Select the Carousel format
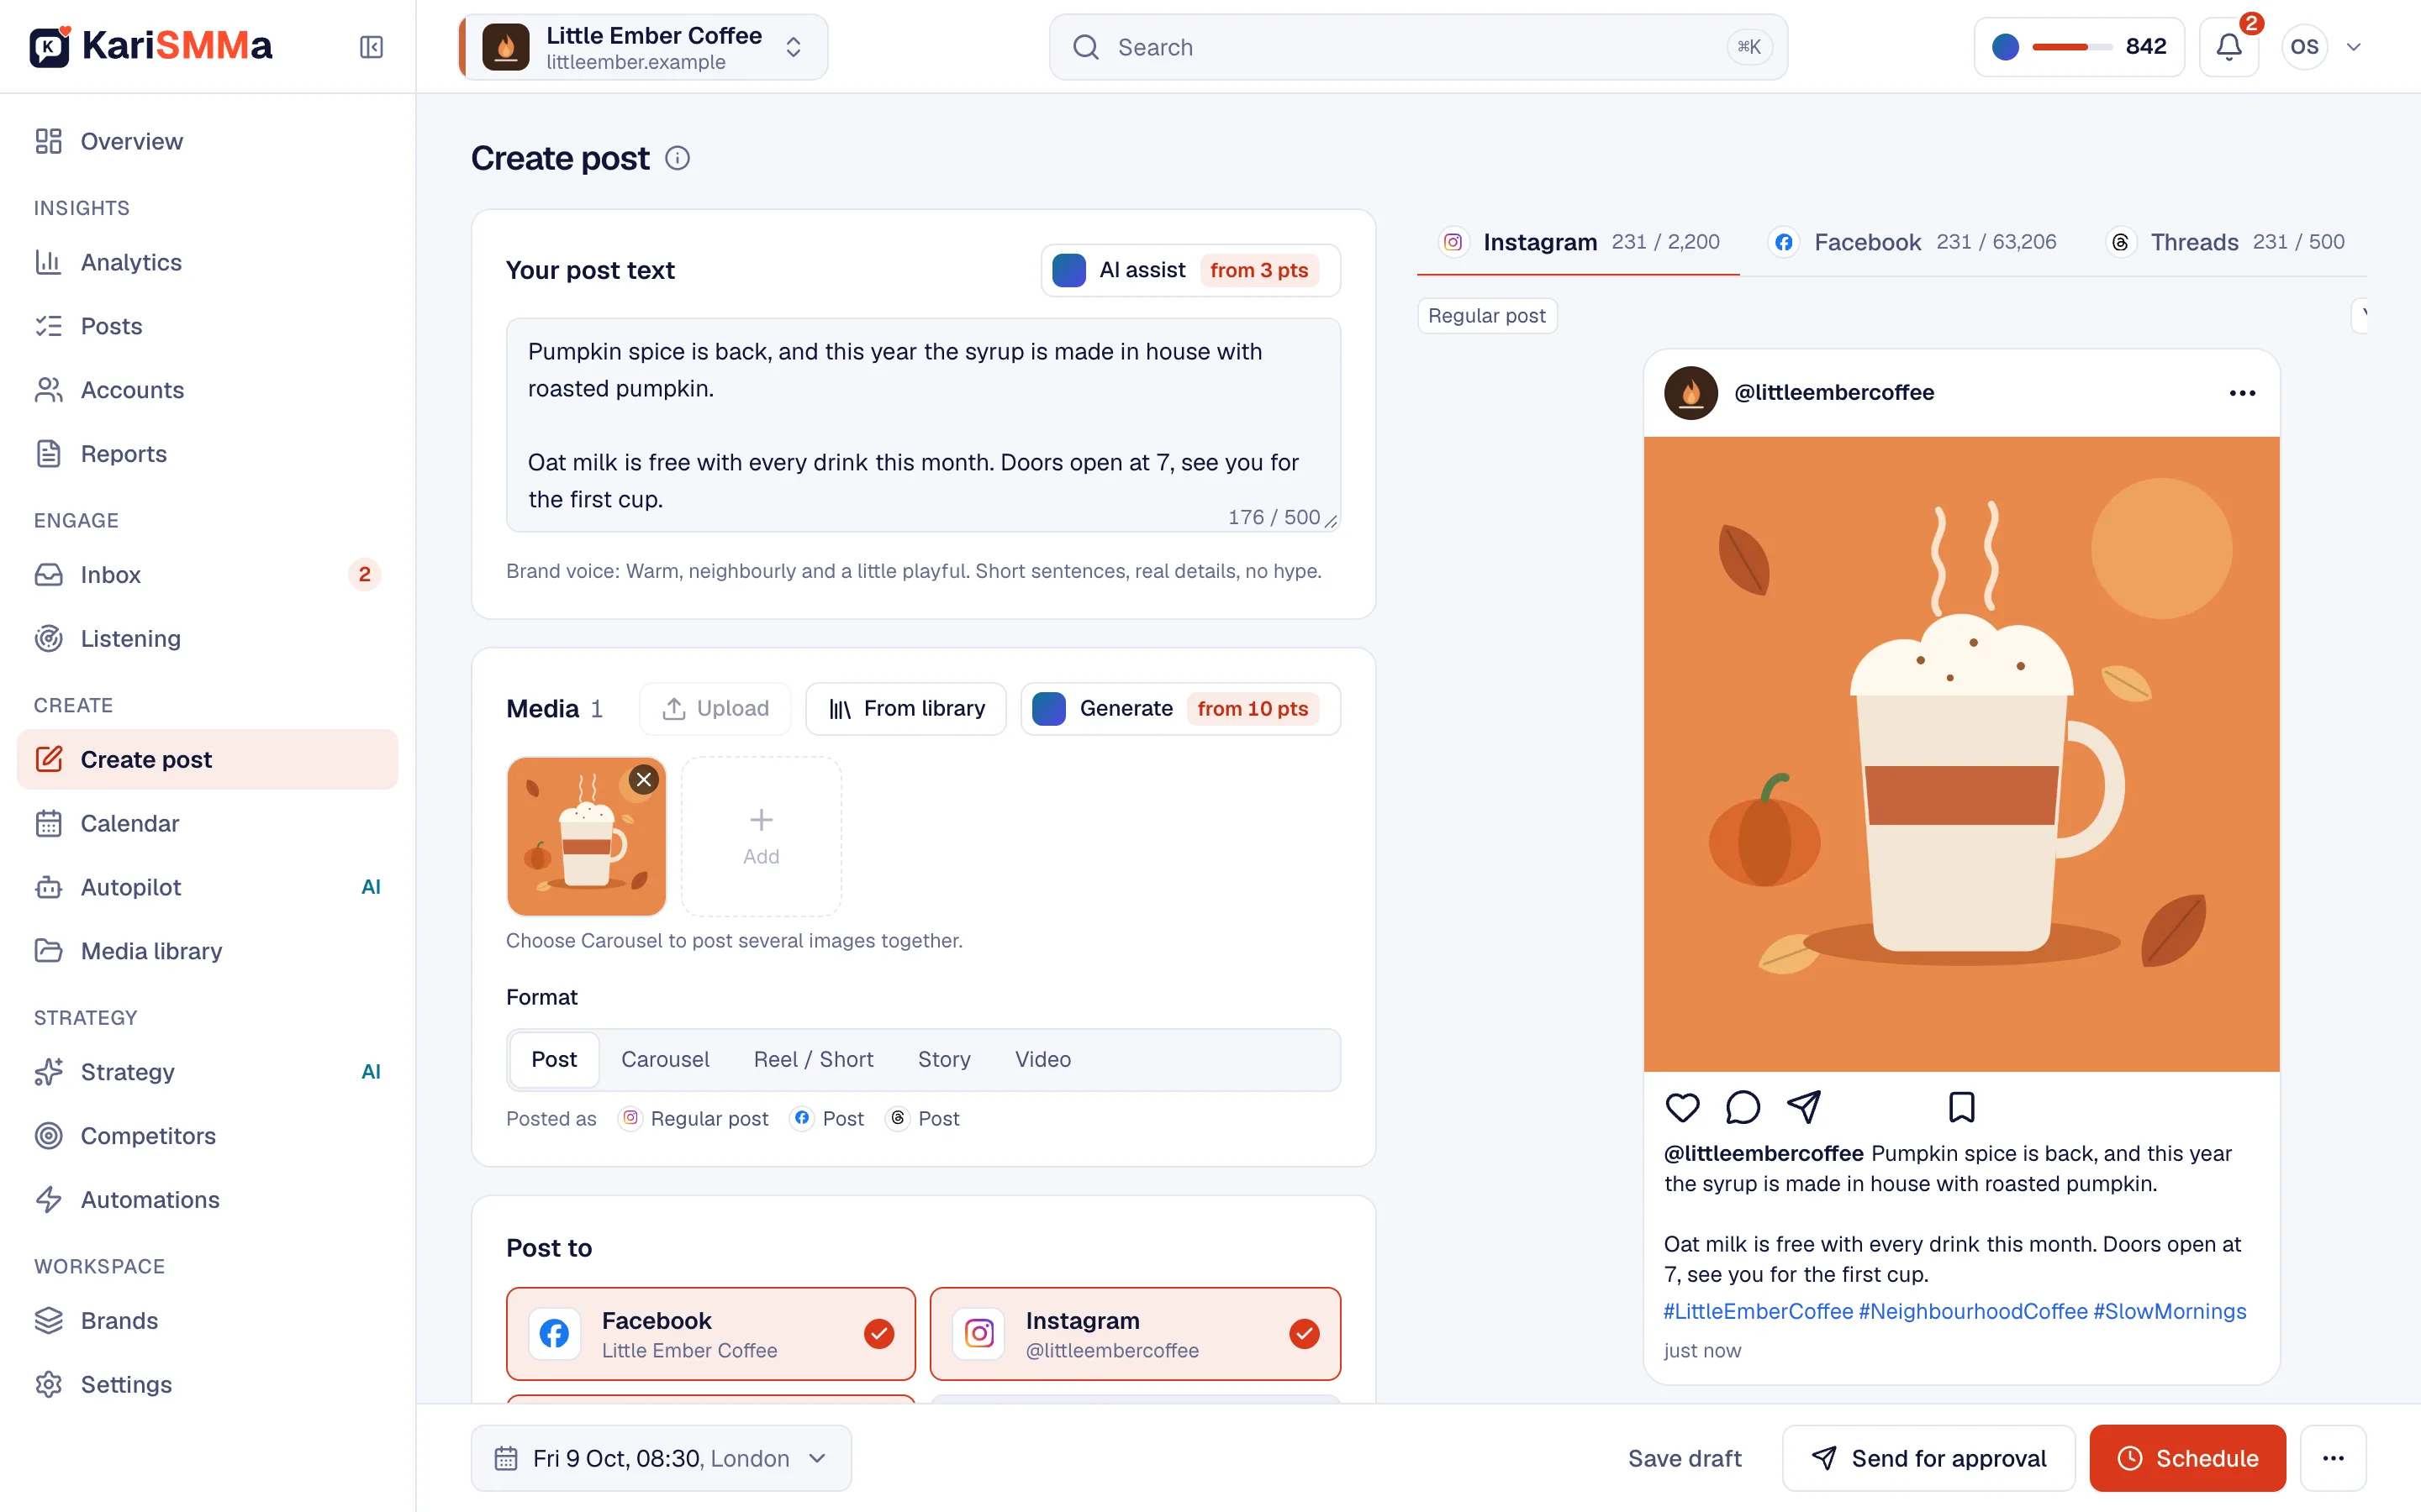The image size is (2421, 1512). coord(664,1059)
